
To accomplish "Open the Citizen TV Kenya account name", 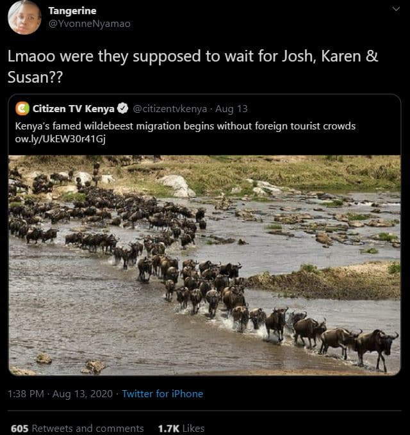I will (x=74, y=108).
